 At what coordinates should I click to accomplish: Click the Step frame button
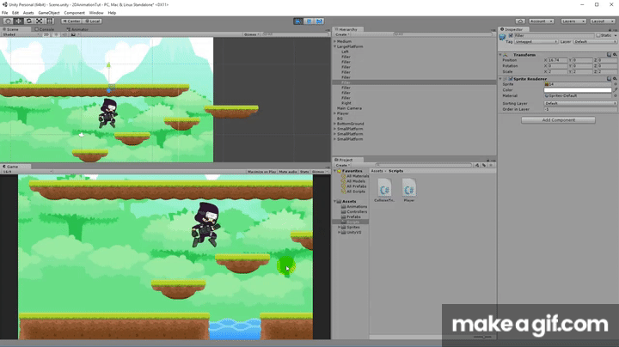tap(321, 21)
